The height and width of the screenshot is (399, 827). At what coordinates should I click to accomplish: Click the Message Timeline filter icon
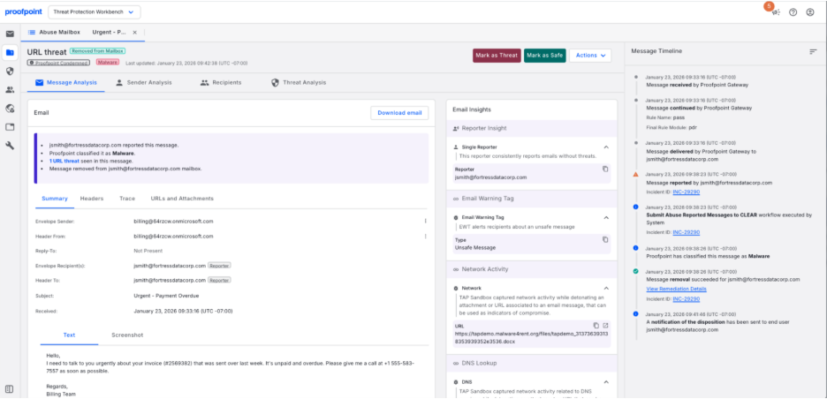pos(813,51)
